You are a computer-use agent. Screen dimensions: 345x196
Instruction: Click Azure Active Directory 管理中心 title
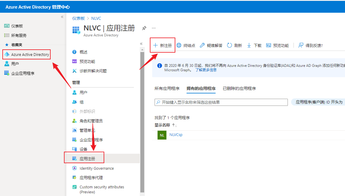coord(38,7)
